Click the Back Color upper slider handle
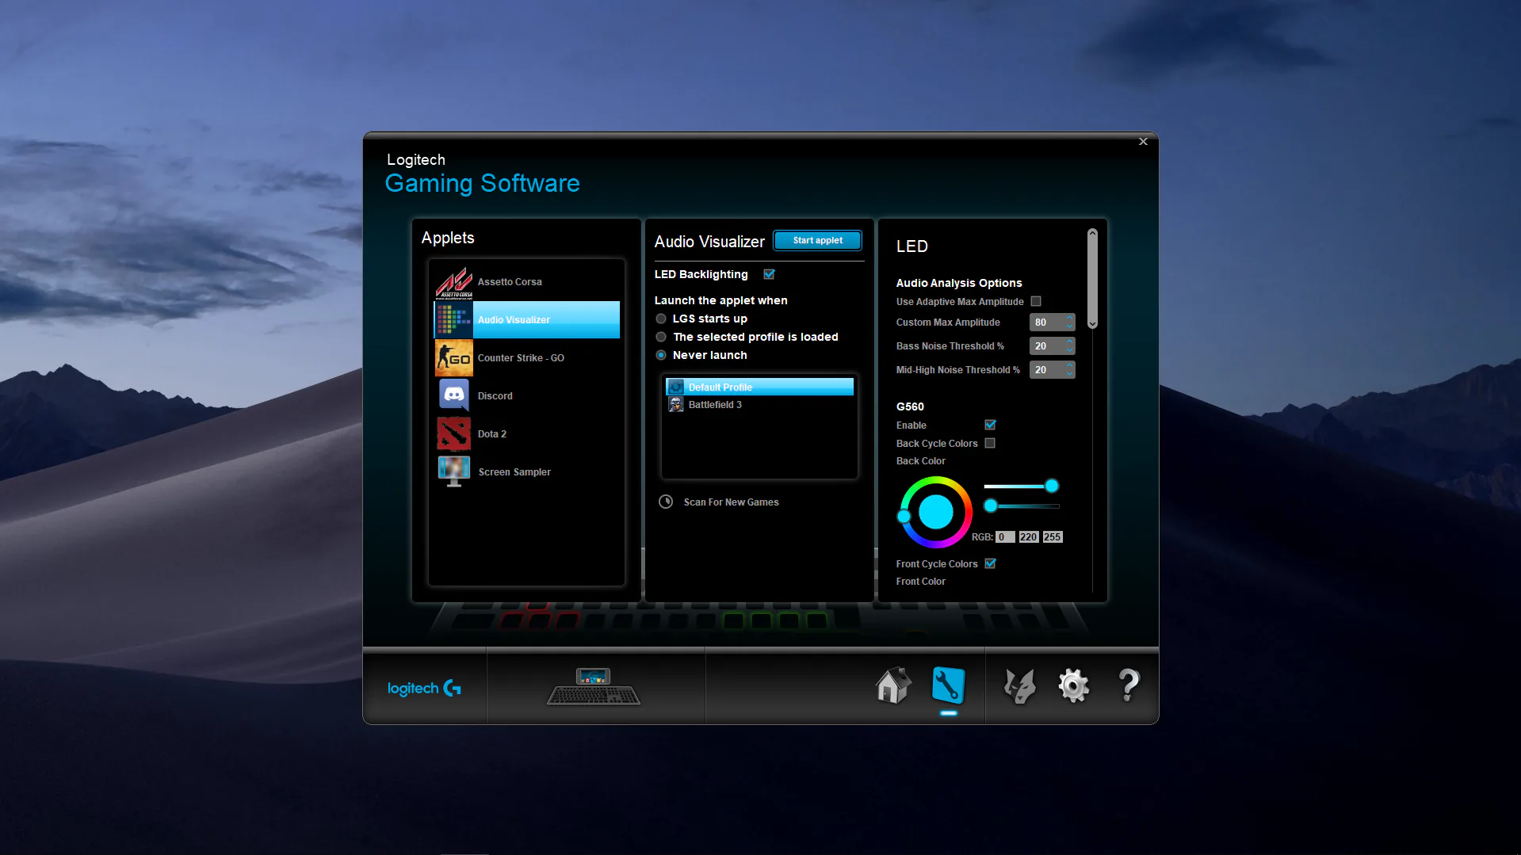This screenshot has width=1521, height=855. pyautogui.click(x=1052, y=486)
